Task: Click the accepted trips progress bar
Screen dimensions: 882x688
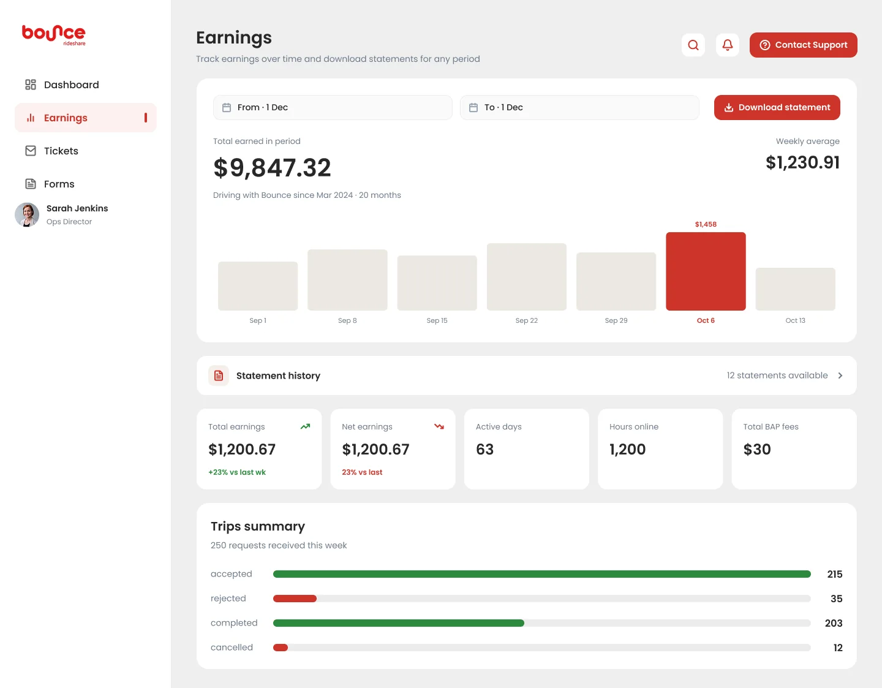Action: pos(542,574)
